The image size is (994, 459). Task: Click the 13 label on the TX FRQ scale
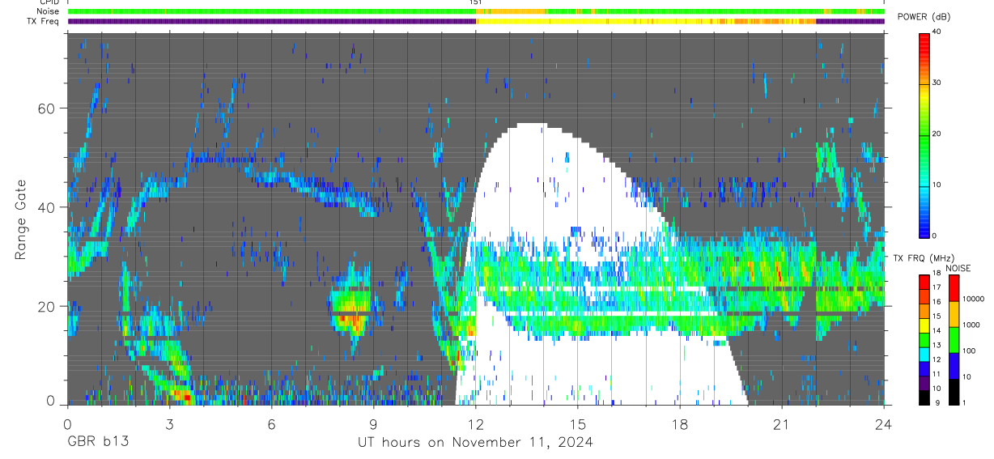click(937, 345)
